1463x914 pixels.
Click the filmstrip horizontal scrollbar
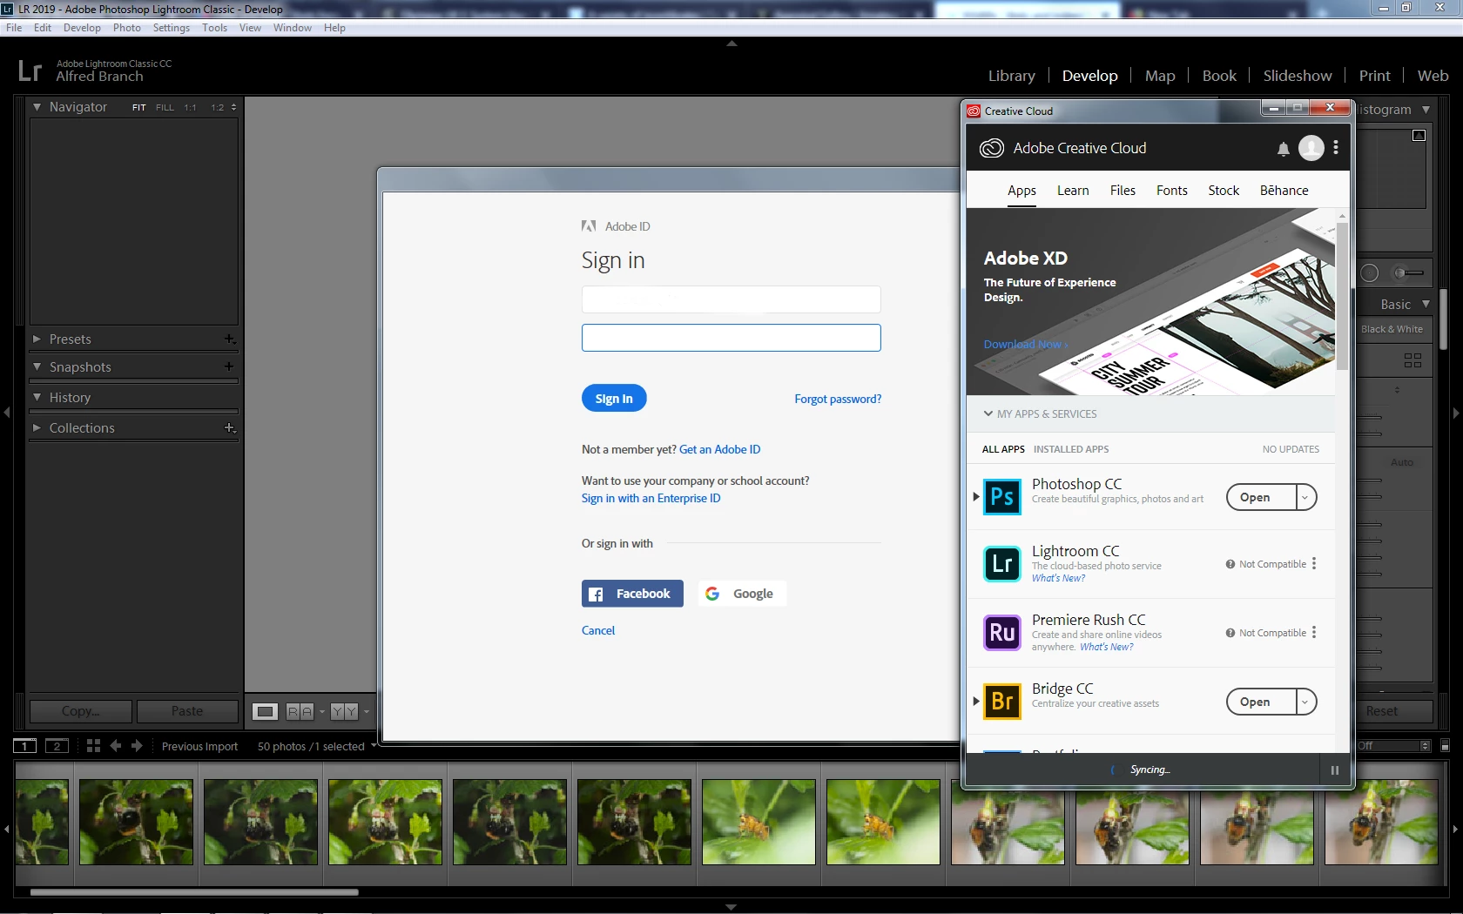pyautogui.click(x=194, y=892)
